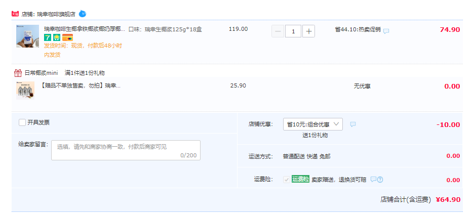473x216 pixels.
Task: Toggle the 运费险 shipping insurance checkbox
Action: coord(287,180)
